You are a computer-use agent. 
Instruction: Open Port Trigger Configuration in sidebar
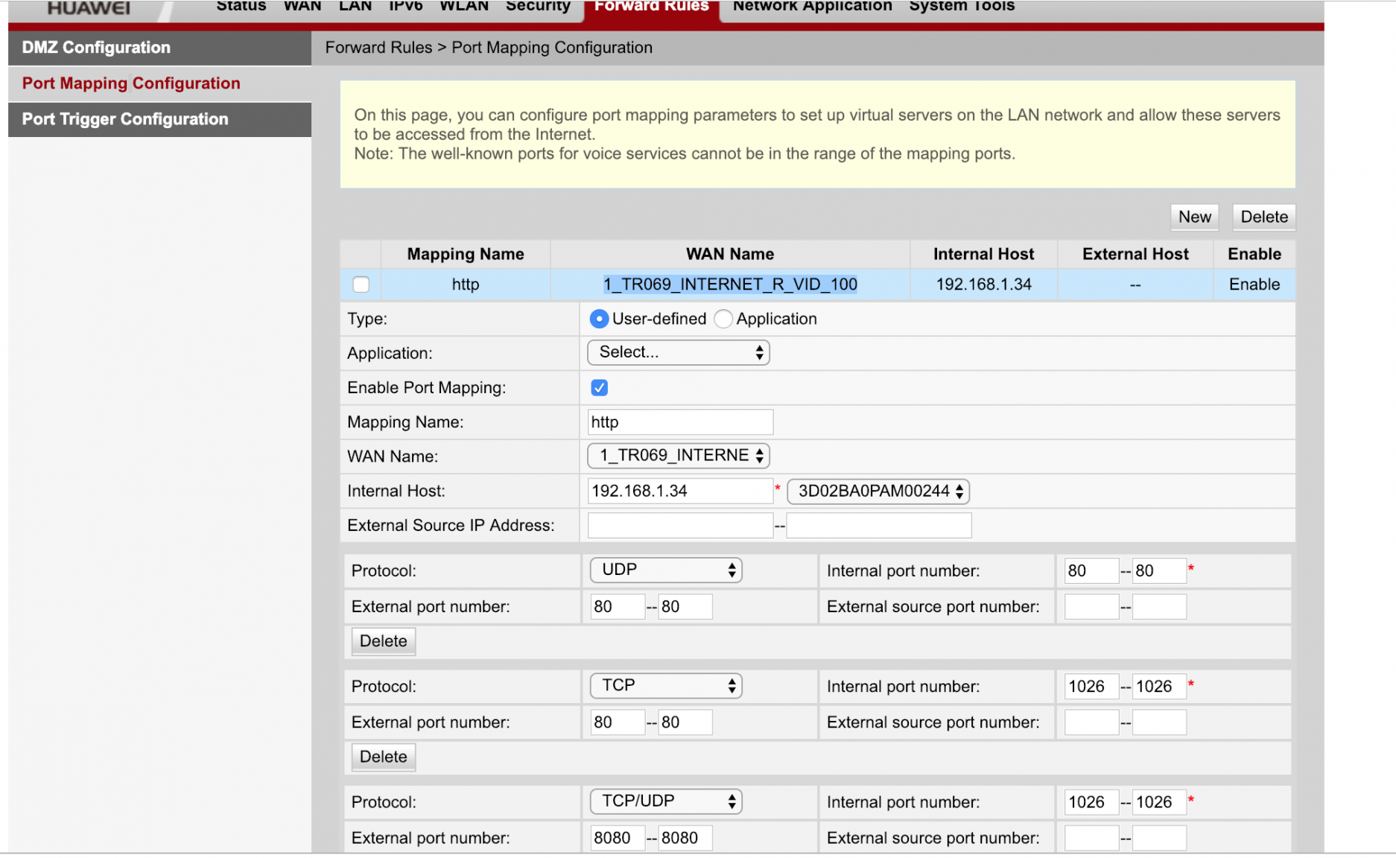159,119
